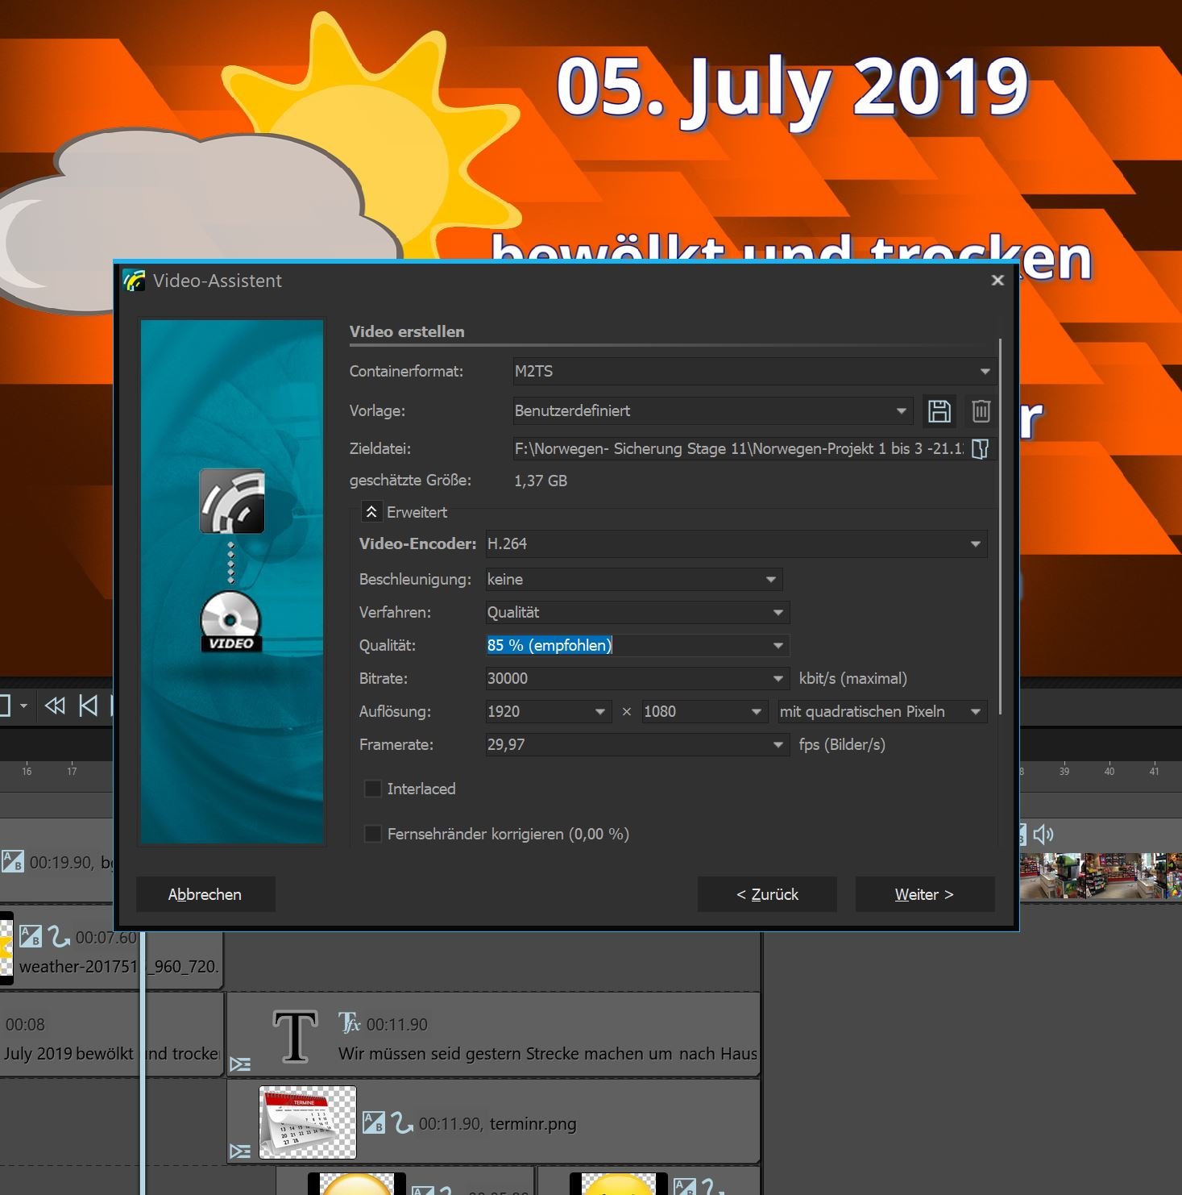Open the Video-Encoder H.264 dropdown

pos(975,544)
